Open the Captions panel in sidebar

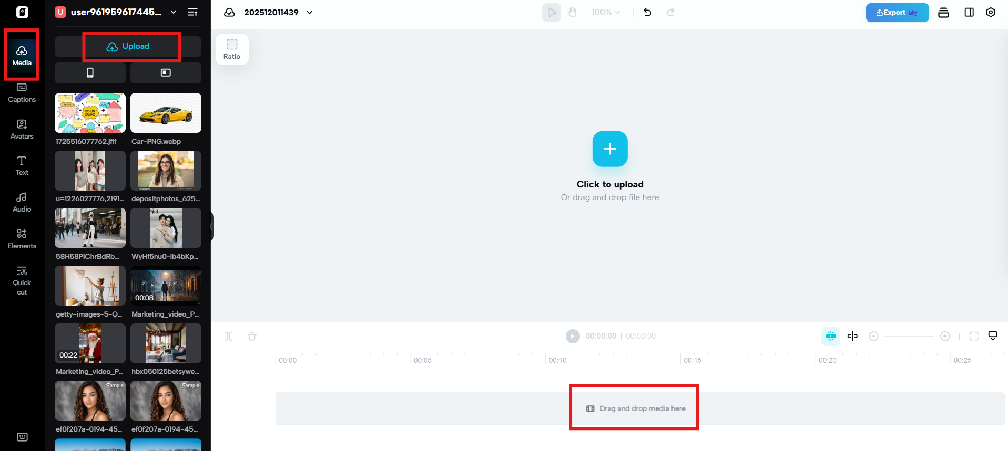[x=22, y=93]
